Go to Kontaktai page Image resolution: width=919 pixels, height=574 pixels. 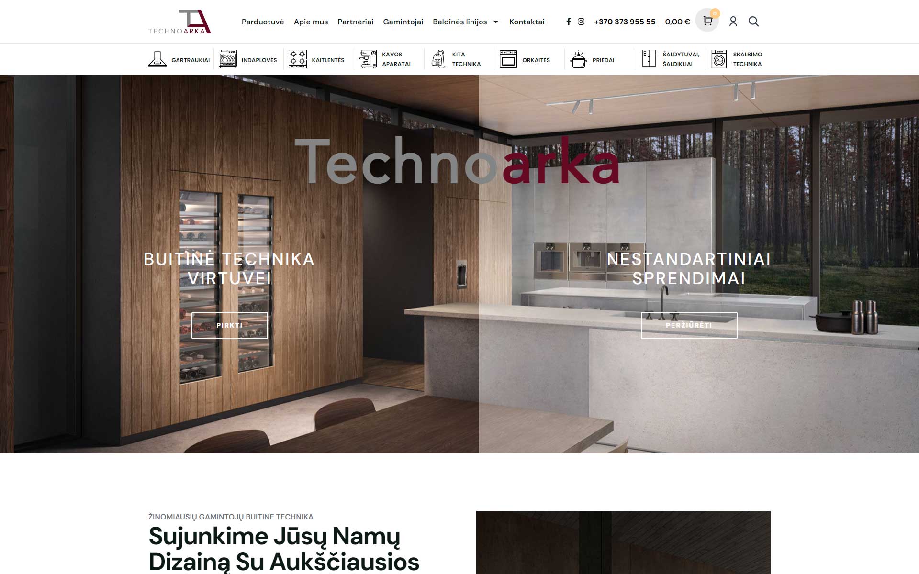527,22
